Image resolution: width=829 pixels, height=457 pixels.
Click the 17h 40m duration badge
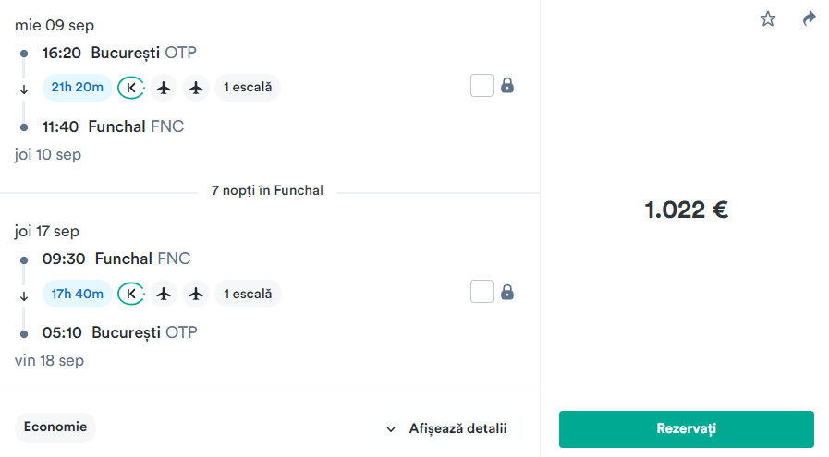click(78, 294)
